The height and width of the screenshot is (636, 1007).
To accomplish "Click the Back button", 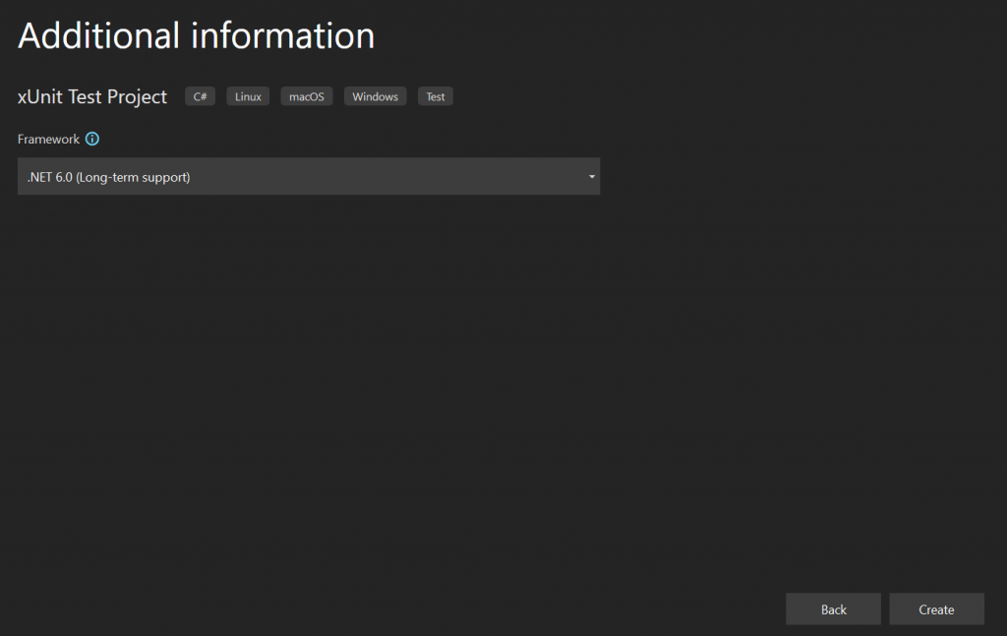I will click(x=833, y=608).
